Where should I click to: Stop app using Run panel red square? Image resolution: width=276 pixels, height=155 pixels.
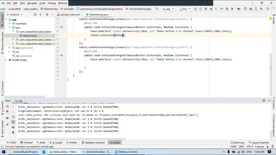[x=7, y=112]
